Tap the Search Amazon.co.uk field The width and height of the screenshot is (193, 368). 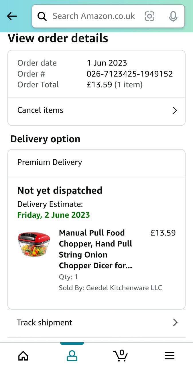tap(94, 16)
